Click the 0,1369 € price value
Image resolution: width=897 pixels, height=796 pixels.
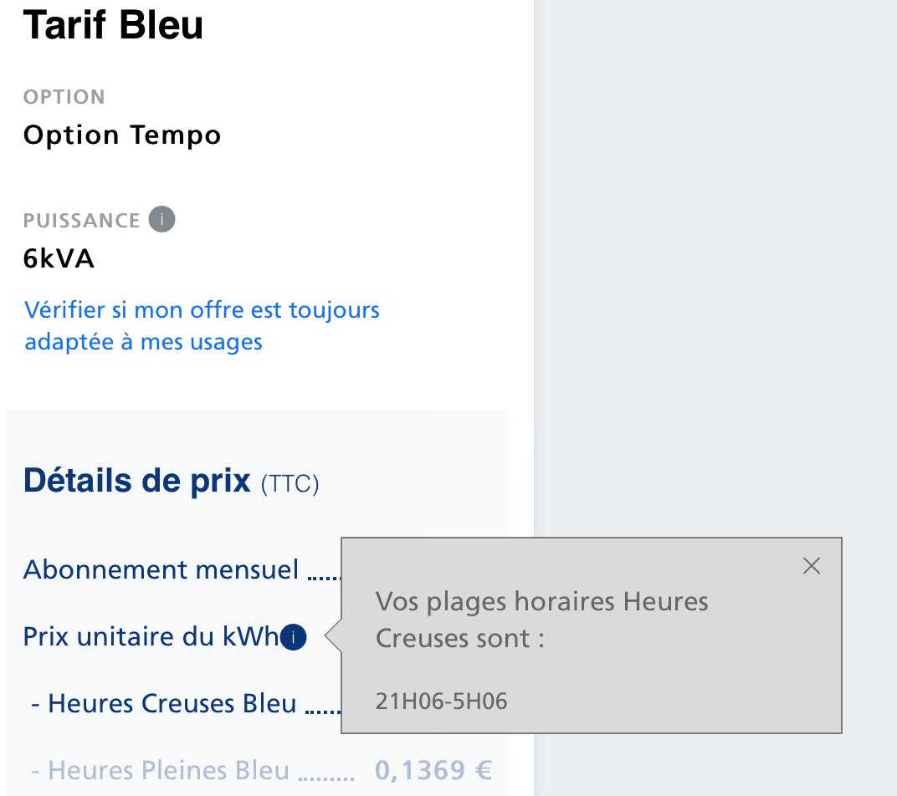pos(433,770)
